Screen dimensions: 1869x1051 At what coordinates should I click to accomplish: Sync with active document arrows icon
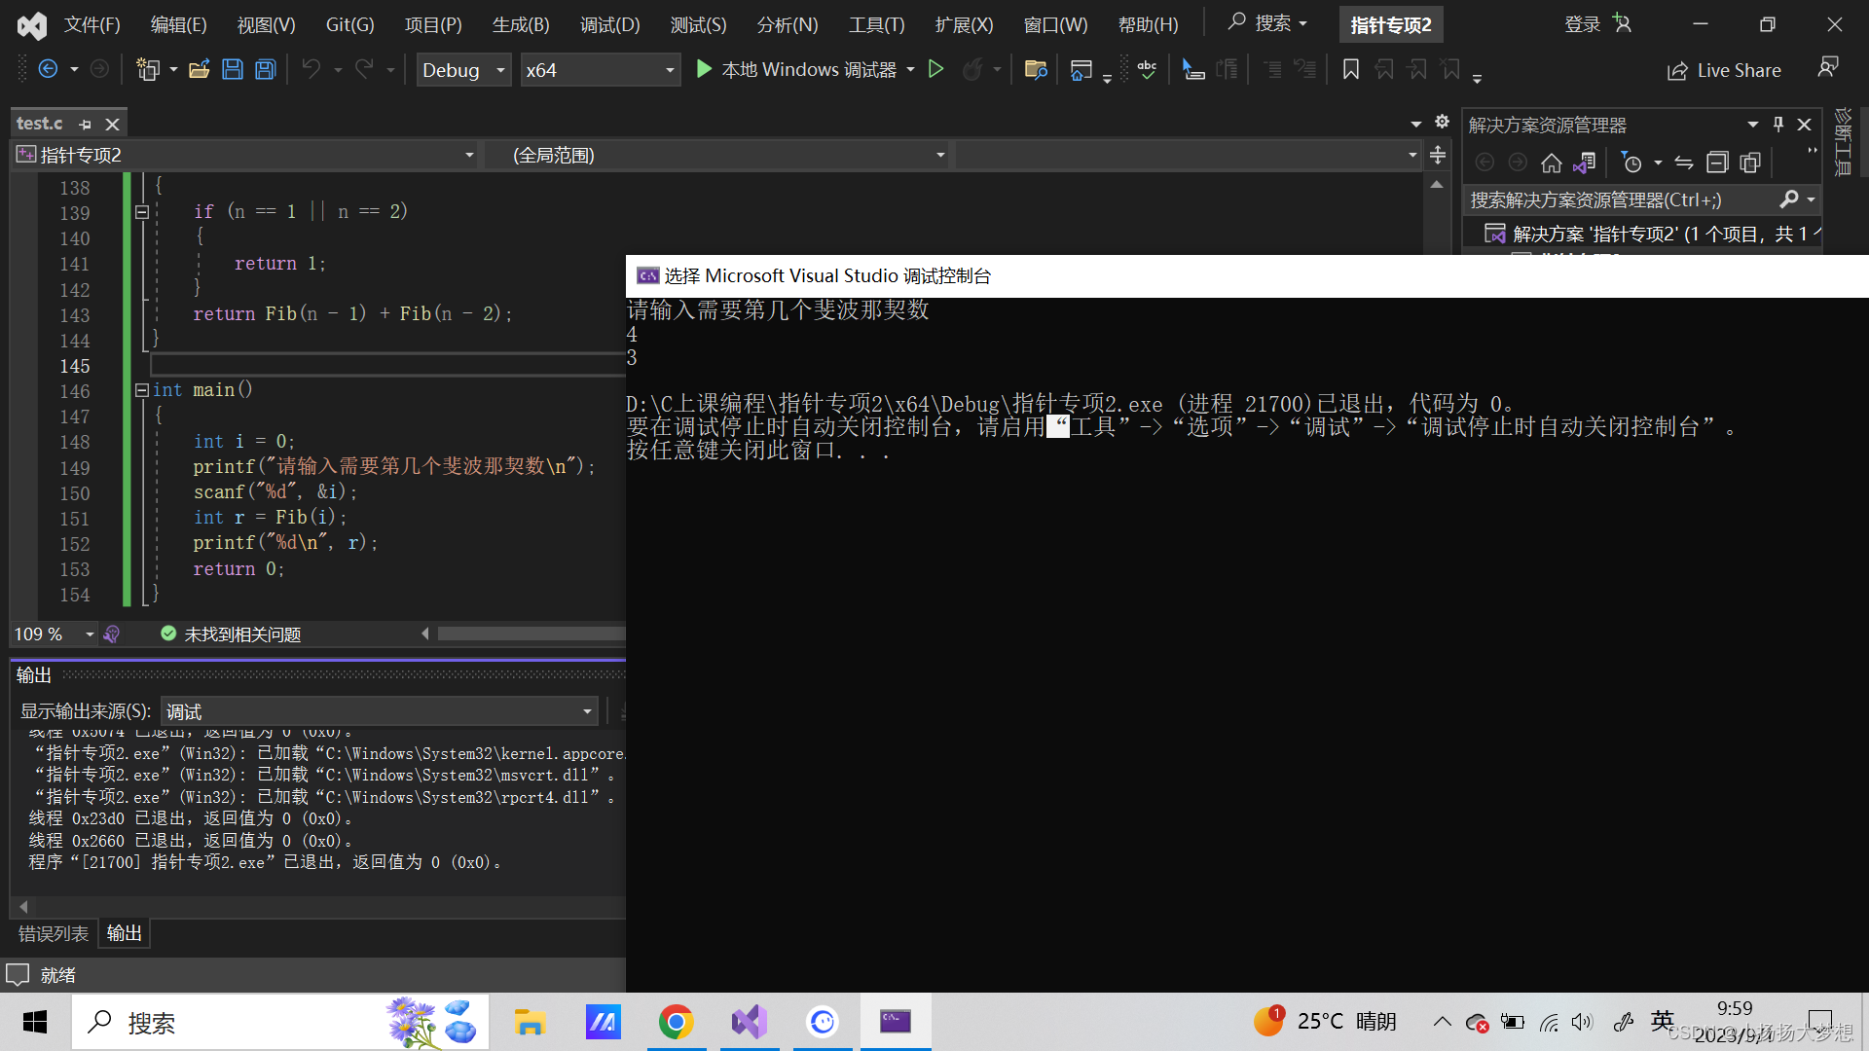(x=1684, y=163)
